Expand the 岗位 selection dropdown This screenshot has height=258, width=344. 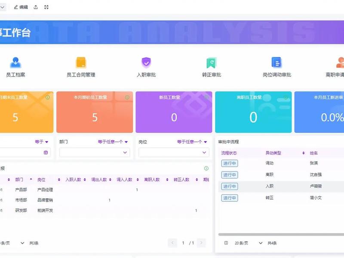coord(174,153)
